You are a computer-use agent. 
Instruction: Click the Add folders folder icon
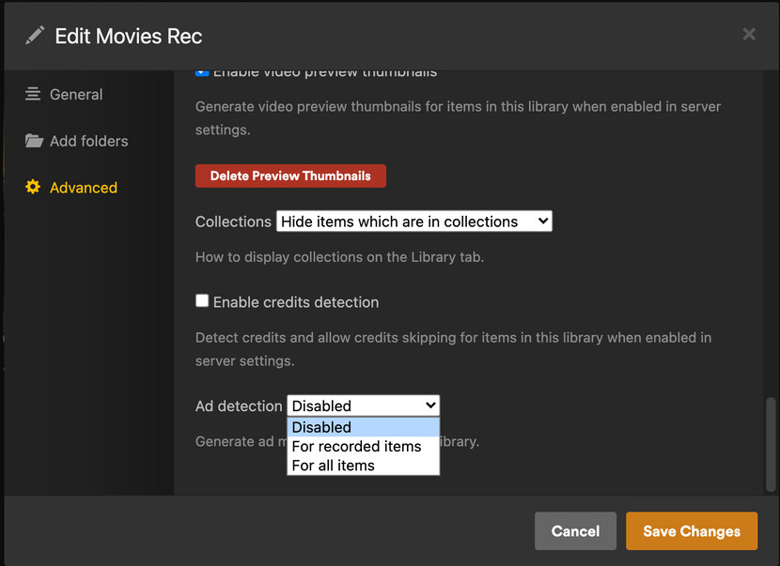coord(34,141)
